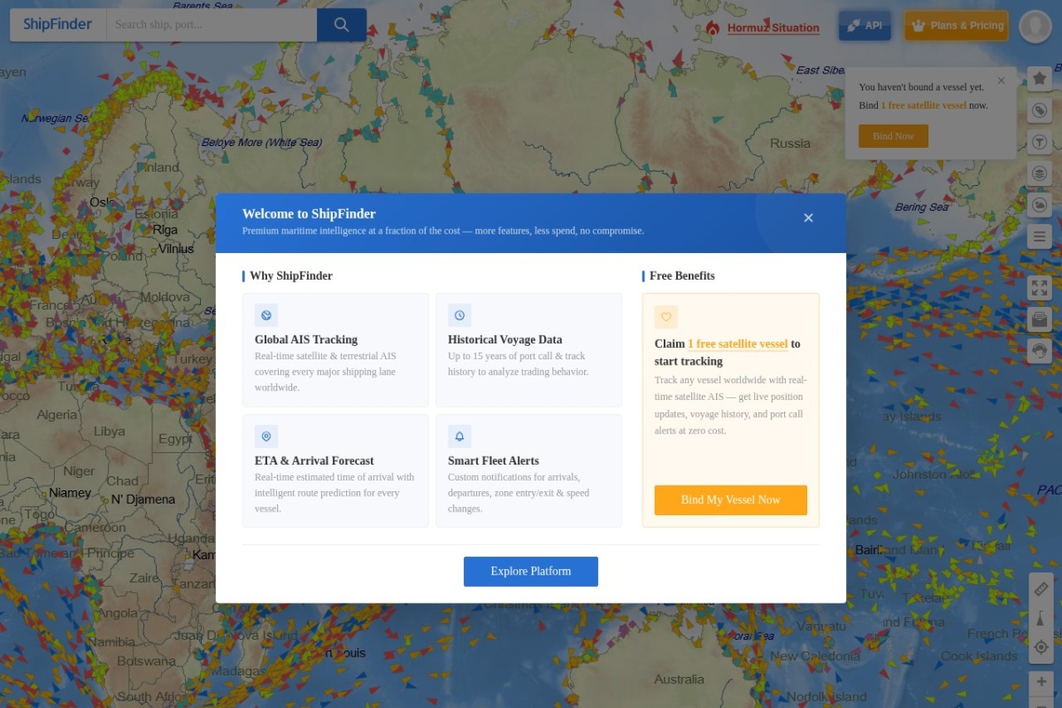The image size is (1062, 708).
Task: Click the bell icon on Smart Fleet Alerts
Action: point(459,436)
